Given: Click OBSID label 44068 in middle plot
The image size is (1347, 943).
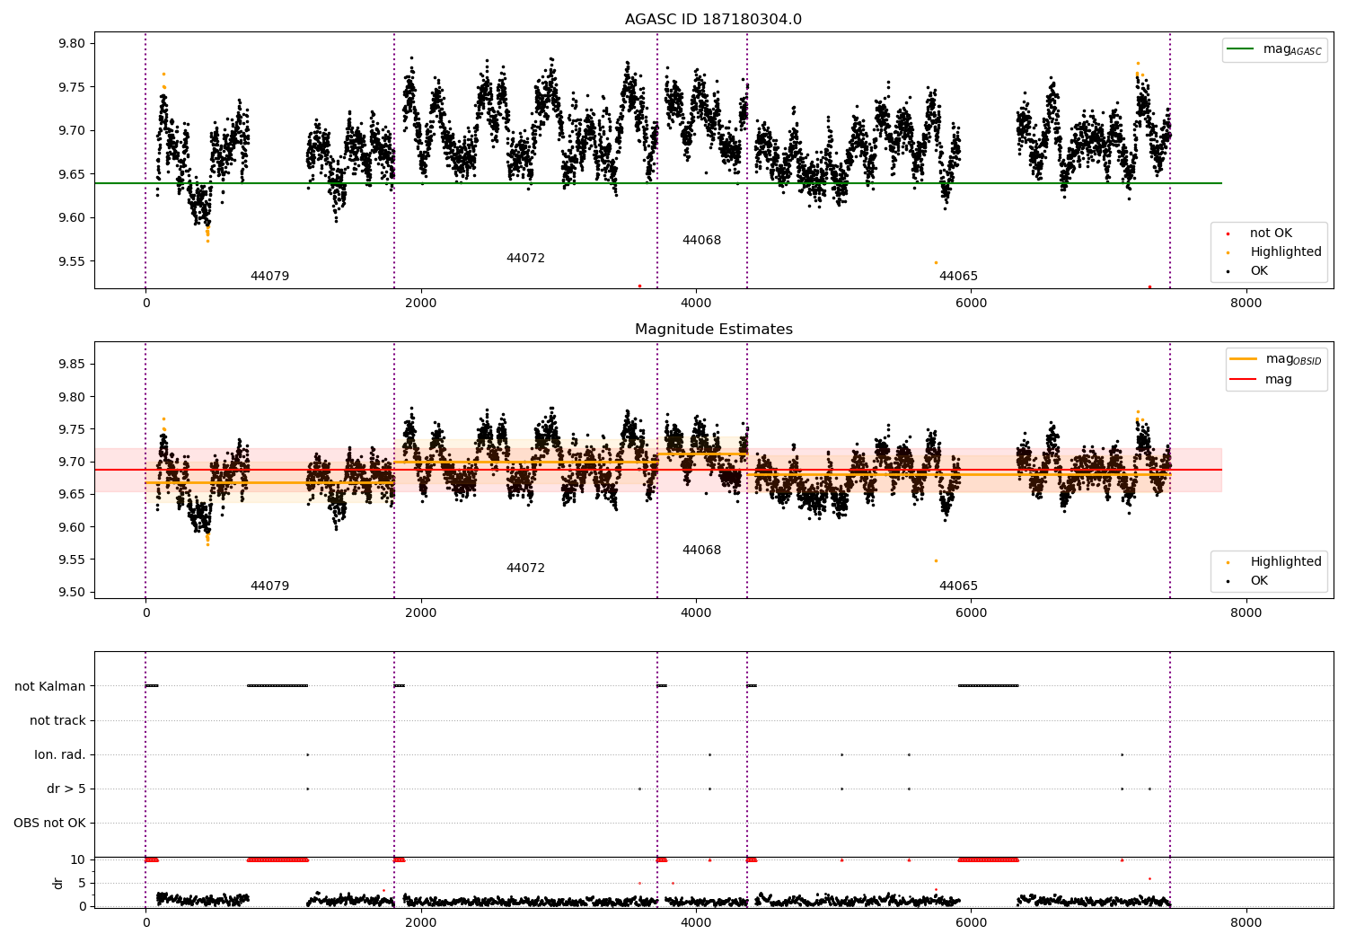Looking at the screenshot, I should point(701,551).
